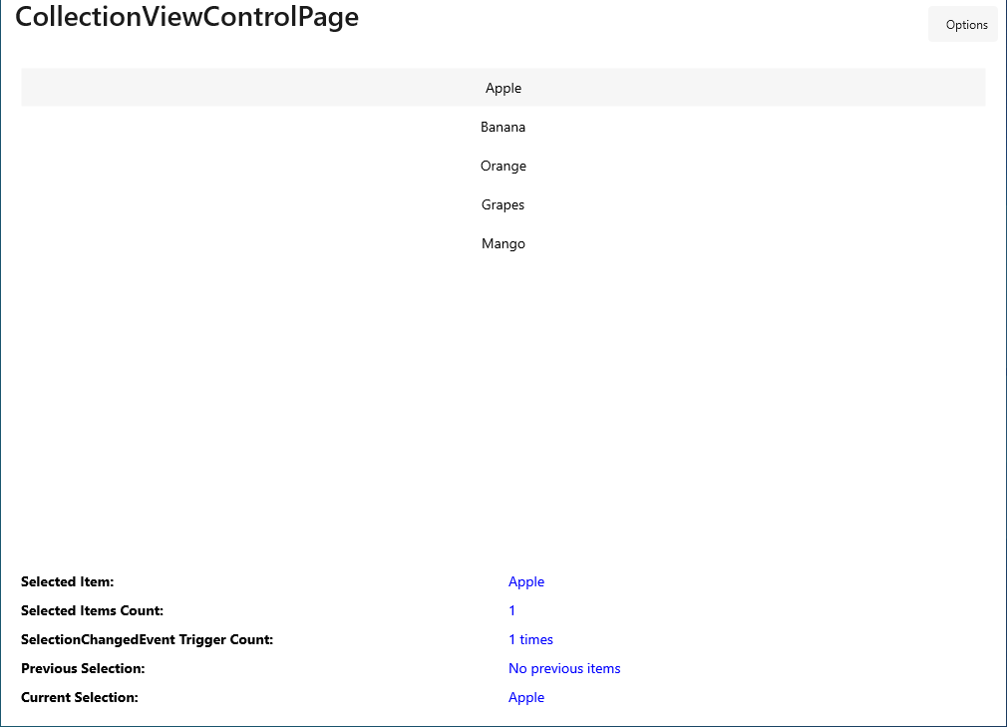
Task: Click the Previous Selection: label
Action: tap(83, 668)
